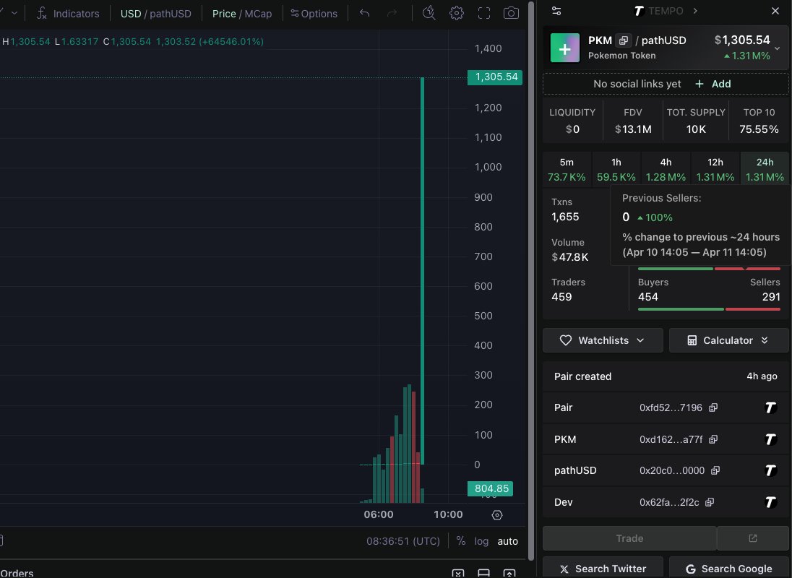Search Google for the token
This screenshot has width=792, height=578.
tap(728, 569)
